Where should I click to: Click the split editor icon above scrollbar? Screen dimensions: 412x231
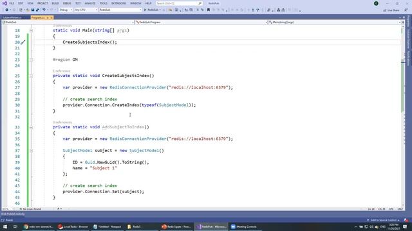[x=403, y=22]
